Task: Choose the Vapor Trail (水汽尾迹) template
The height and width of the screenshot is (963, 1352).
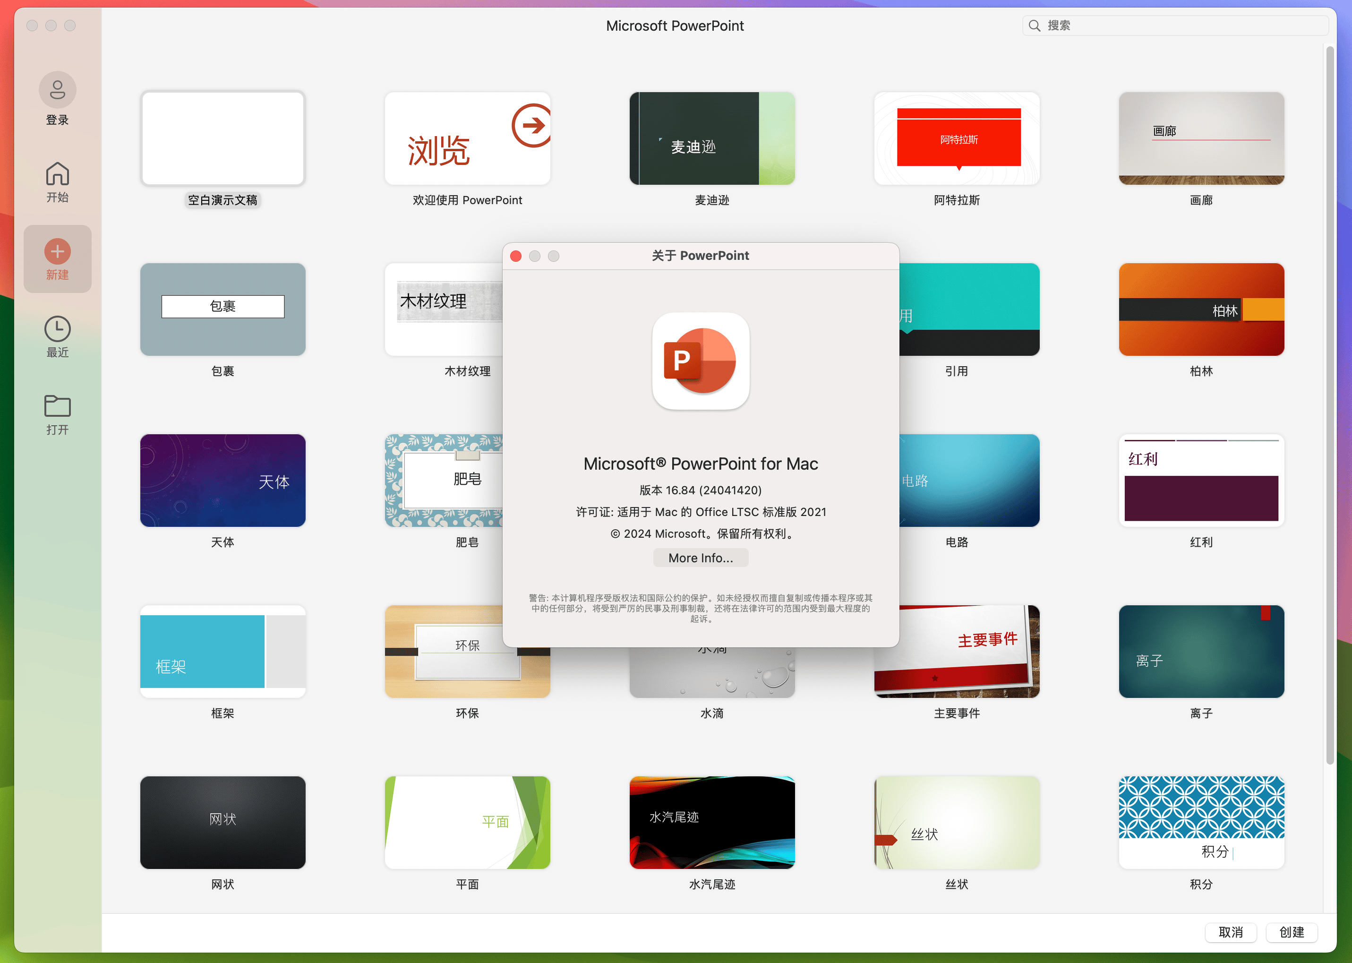Action: (x=712, y=823)
